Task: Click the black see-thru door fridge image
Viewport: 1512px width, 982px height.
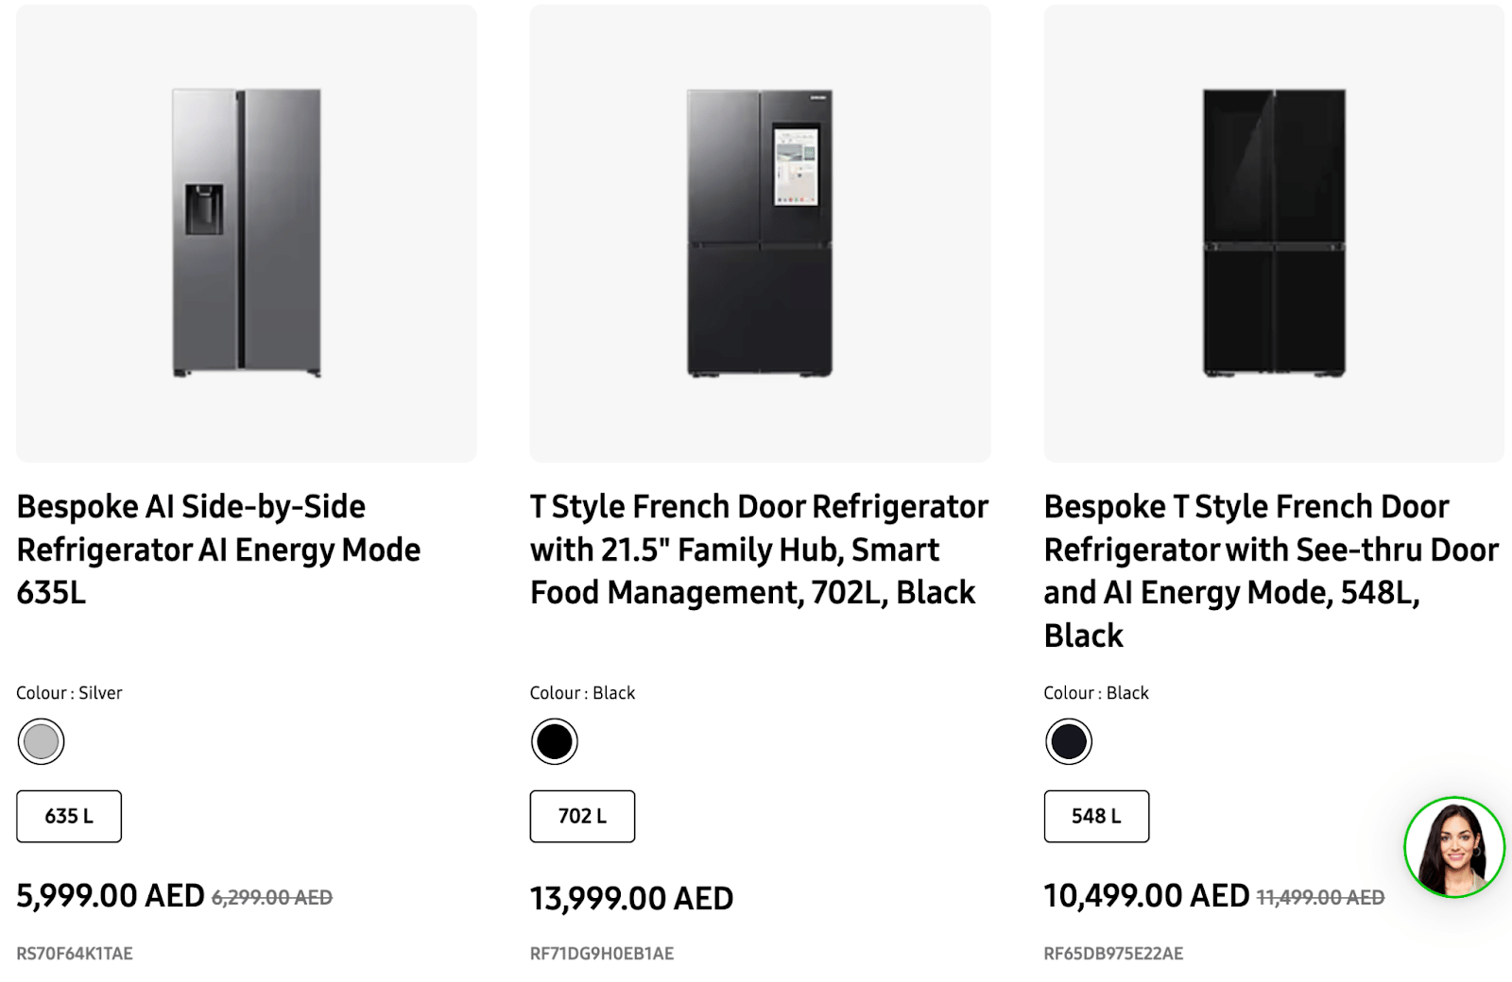Action: 1274,233
